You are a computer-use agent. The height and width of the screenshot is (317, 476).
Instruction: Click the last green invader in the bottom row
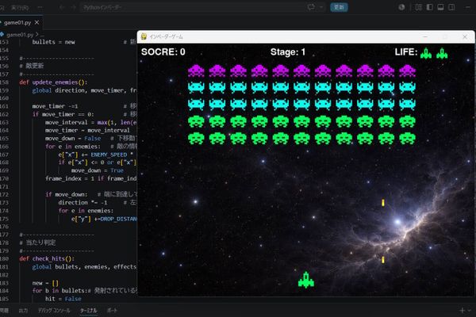(407, 139)
